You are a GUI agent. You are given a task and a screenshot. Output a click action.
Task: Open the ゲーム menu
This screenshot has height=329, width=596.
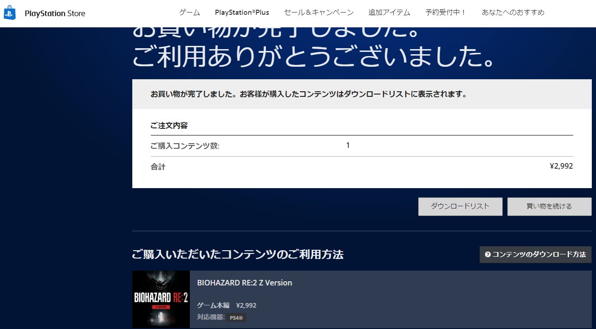(x=189, y=13)
